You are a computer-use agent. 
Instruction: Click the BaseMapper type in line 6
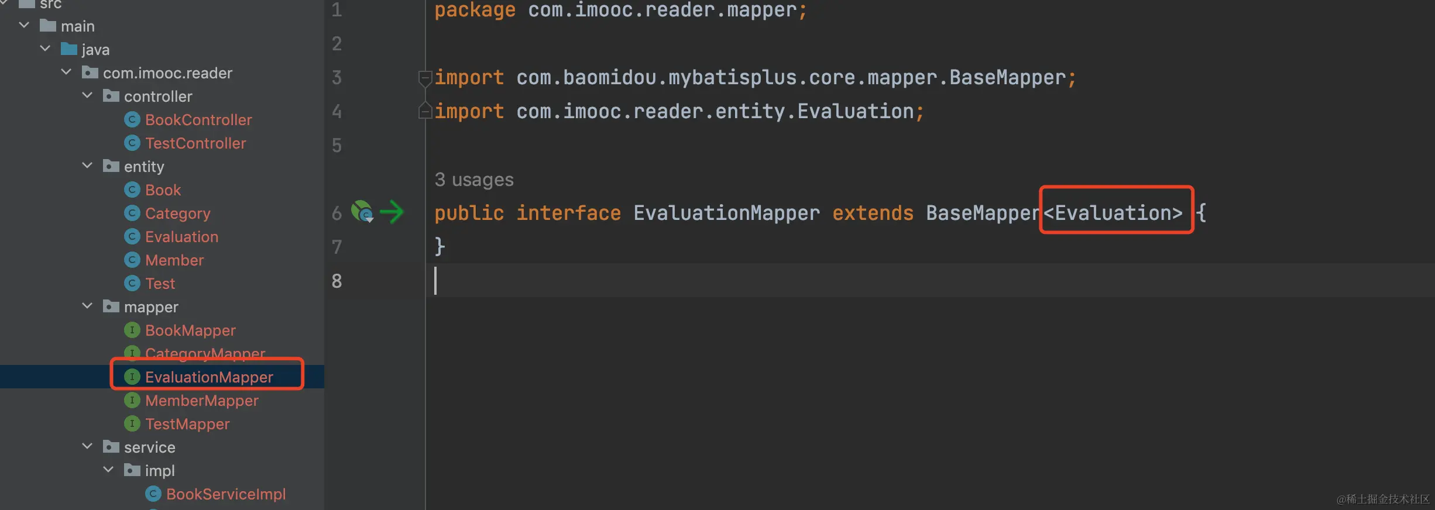tap(982, 213)
